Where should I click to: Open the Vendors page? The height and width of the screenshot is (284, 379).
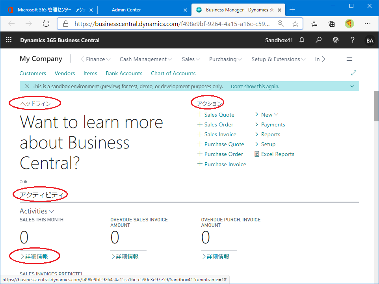point(65,73)
